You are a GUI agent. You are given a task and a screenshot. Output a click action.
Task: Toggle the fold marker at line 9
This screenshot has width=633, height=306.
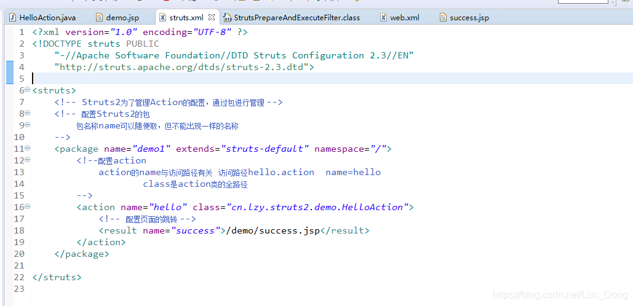[28, 125]
